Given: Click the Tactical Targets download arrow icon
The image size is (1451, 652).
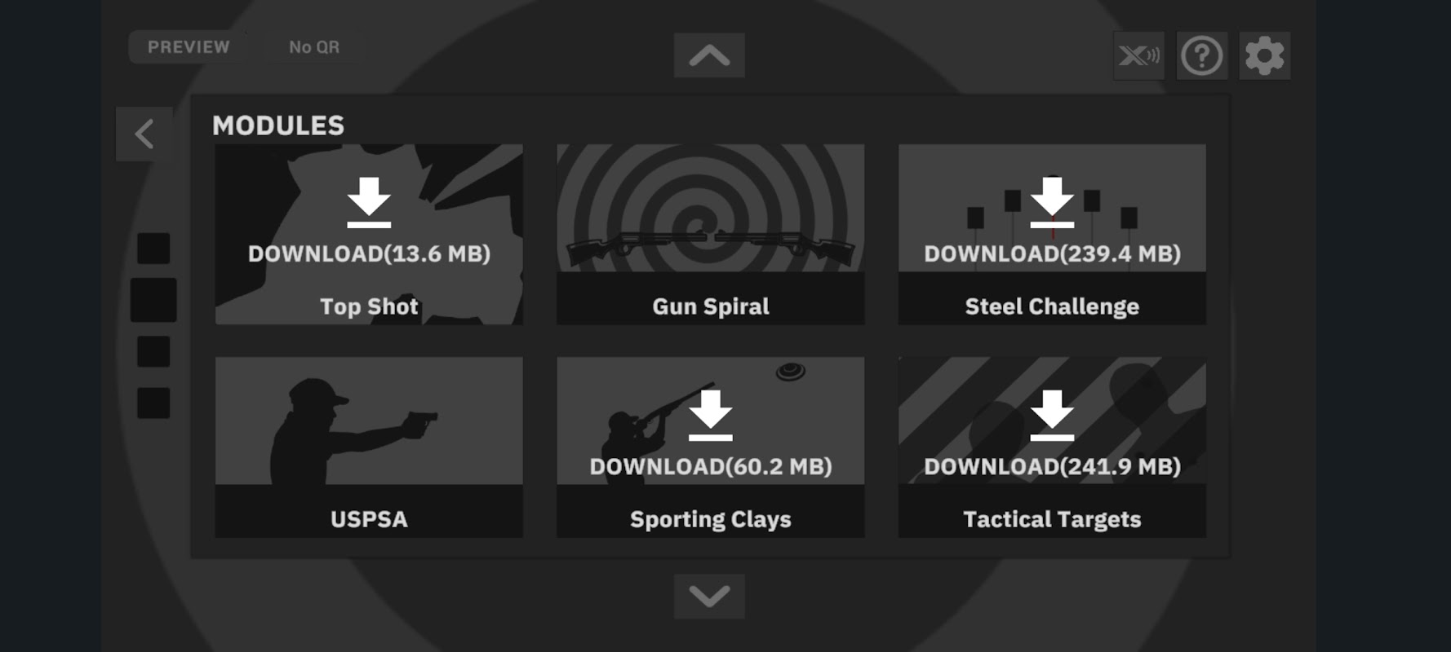Looking at the screenshot, I should click(1052, 415).
